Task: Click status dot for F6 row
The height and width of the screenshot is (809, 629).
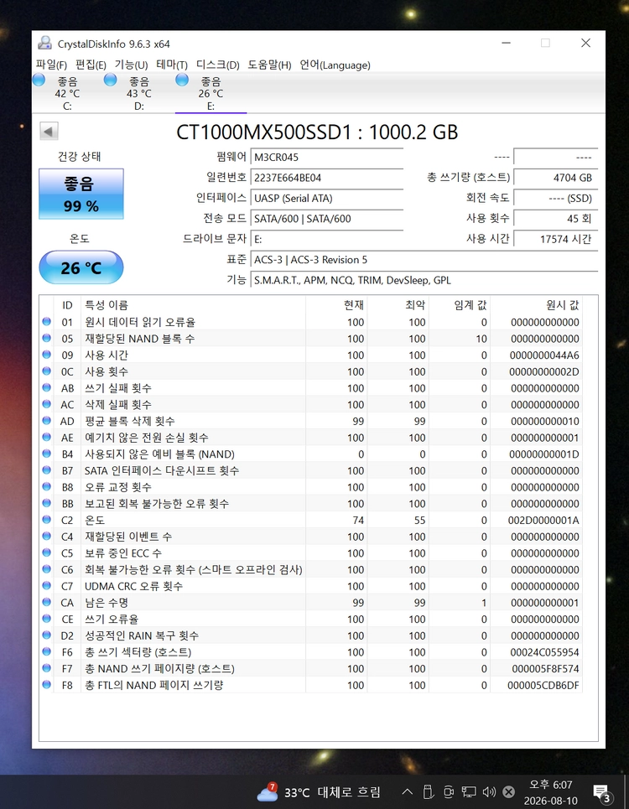Action: coord(46,651)
